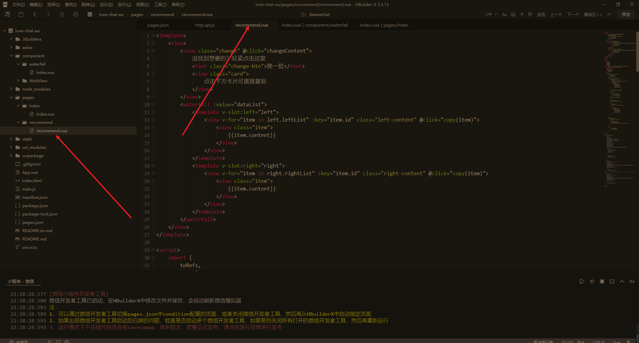Click the console reload-page icon
639x343 pixels.
(582, 281)
